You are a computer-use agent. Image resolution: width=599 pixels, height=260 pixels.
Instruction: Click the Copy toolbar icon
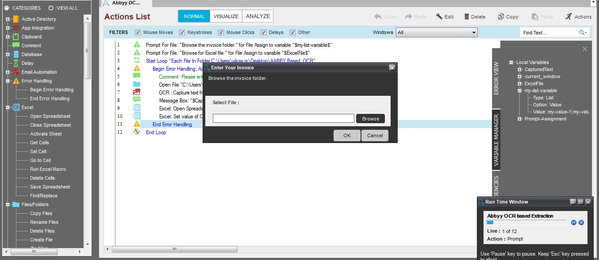[x=500, y=16]
